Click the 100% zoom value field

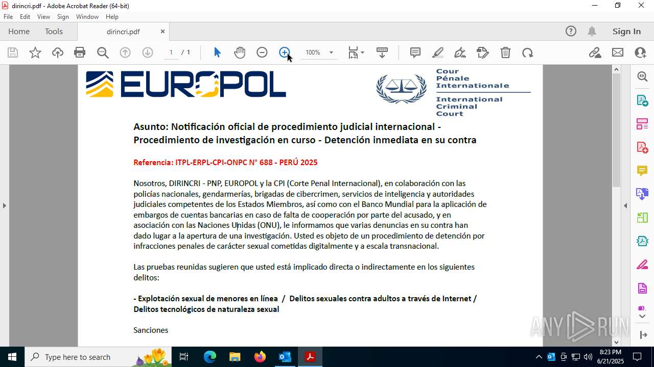313,53
